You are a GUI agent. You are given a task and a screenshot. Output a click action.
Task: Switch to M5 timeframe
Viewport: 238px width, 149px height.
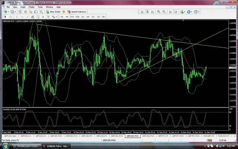67,17
